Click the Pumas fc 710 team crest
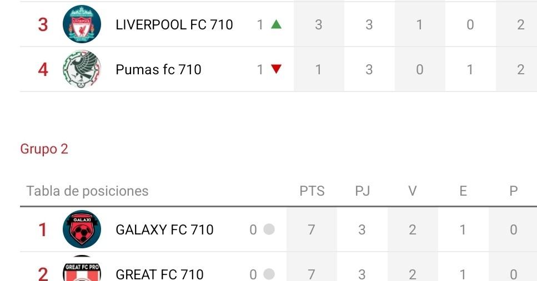This screenshot has height=281, width=537. (82, 69)
